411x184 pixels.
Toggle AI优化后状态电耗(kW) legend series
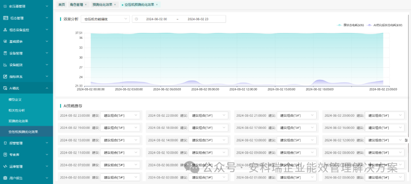coord(384,25)
